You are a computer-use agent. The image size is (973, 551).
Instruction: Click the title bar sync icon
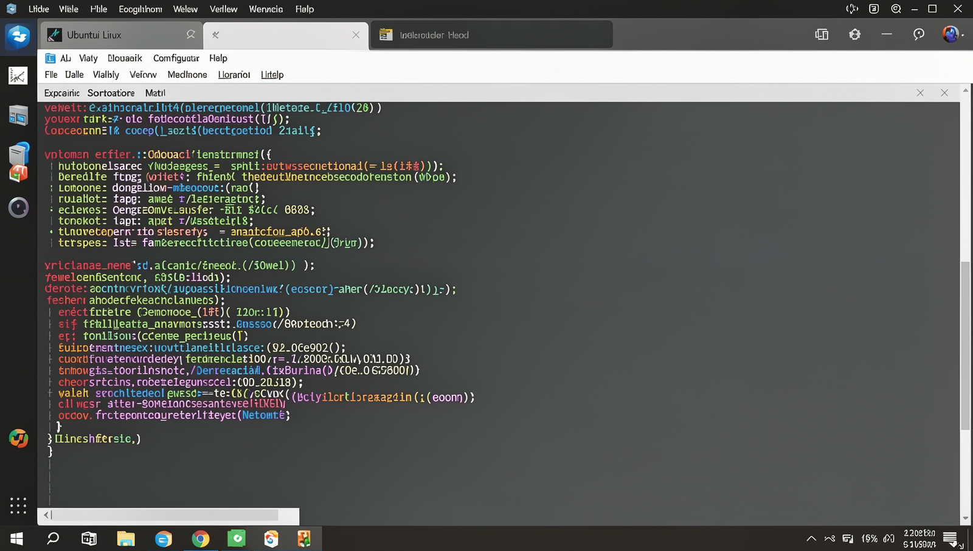click(852, 9)
